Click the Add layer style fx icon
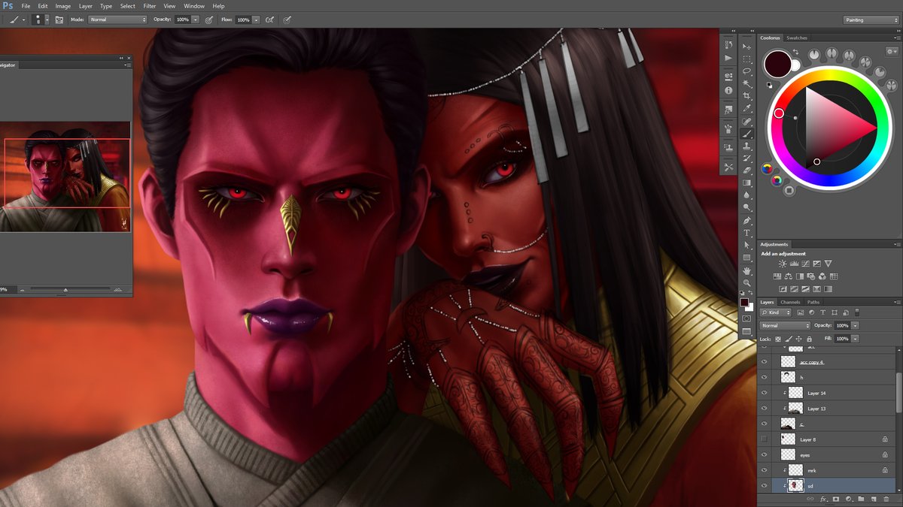This screenshot has width=903, height=507. coord(823,499)
